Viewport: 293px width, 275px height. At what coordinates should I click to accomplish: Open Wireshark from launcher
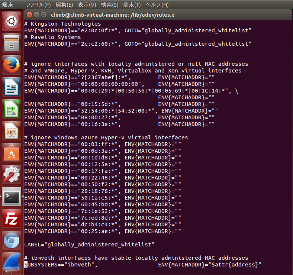pyautogui.click(x=12, y=262)
